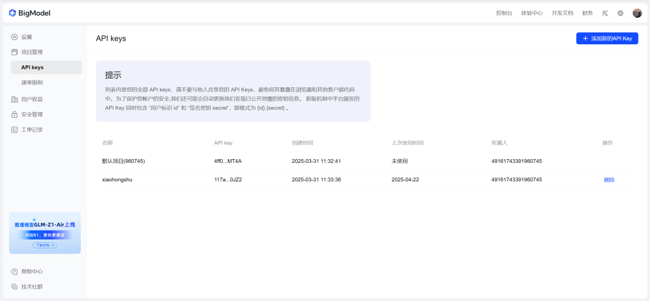Open 体验中心 in top navigation
Image resolution: width=650 pixels, height=301 pixels.
532,13
